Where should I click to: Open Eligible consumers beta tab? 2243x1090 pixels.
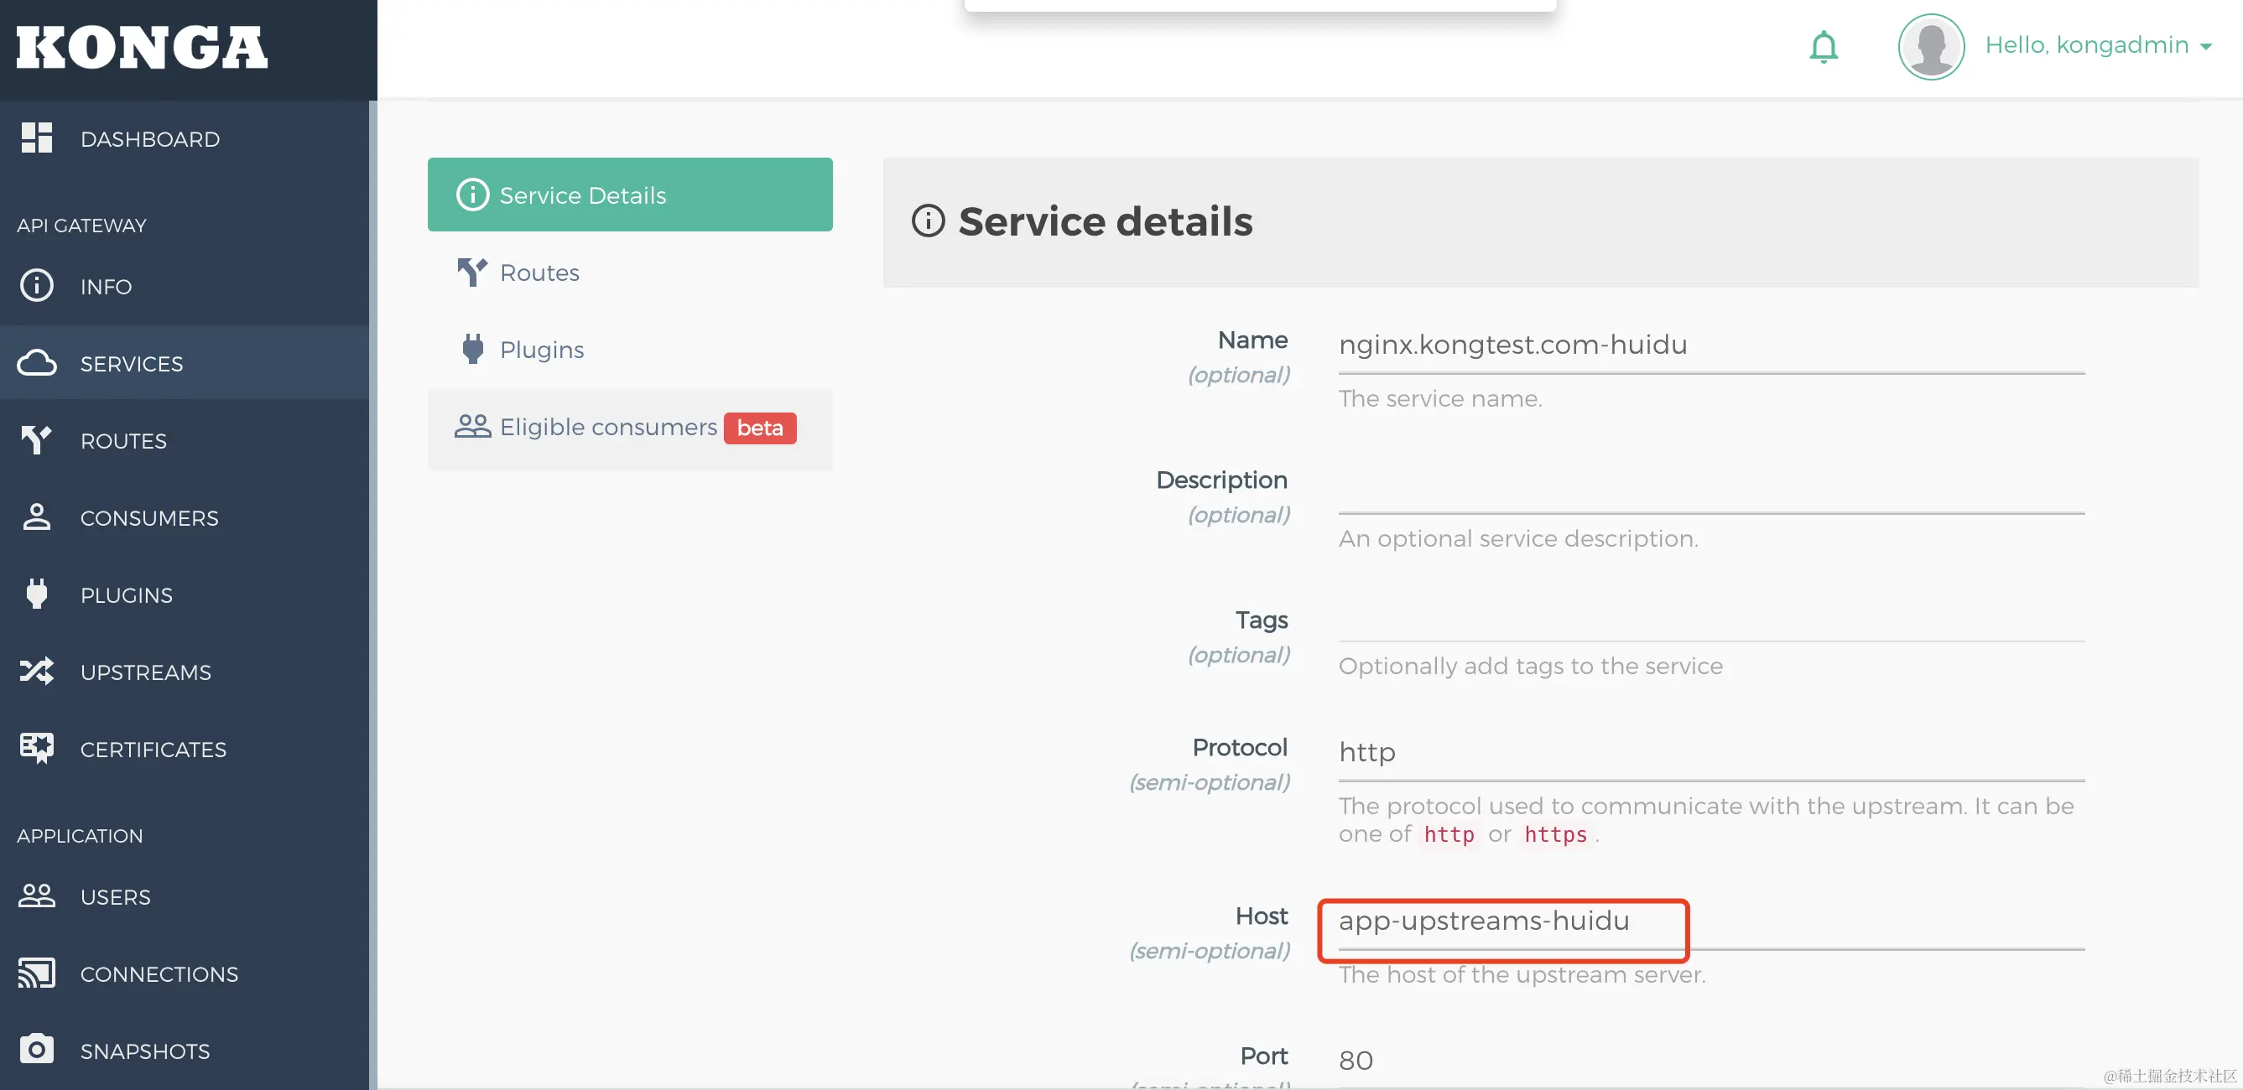point(608,428)
